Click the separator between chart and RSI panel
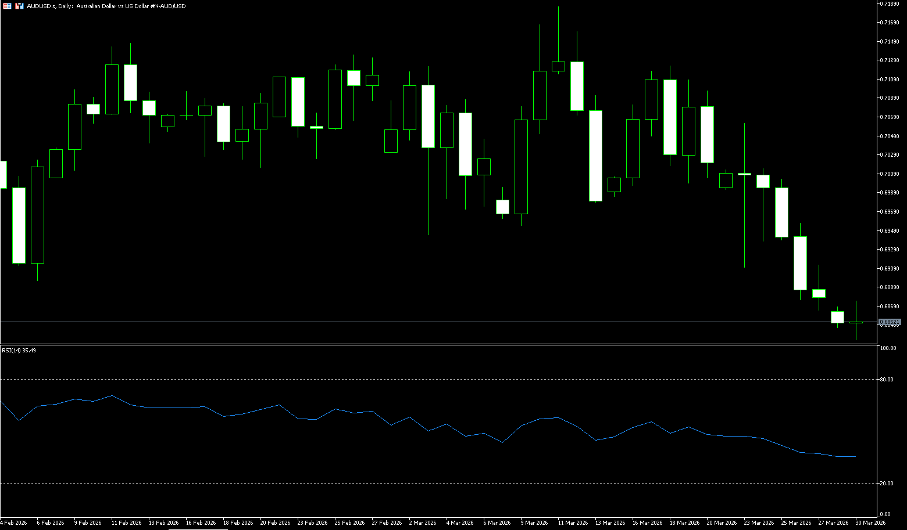 pyautogui.click(x=436, y=345)
